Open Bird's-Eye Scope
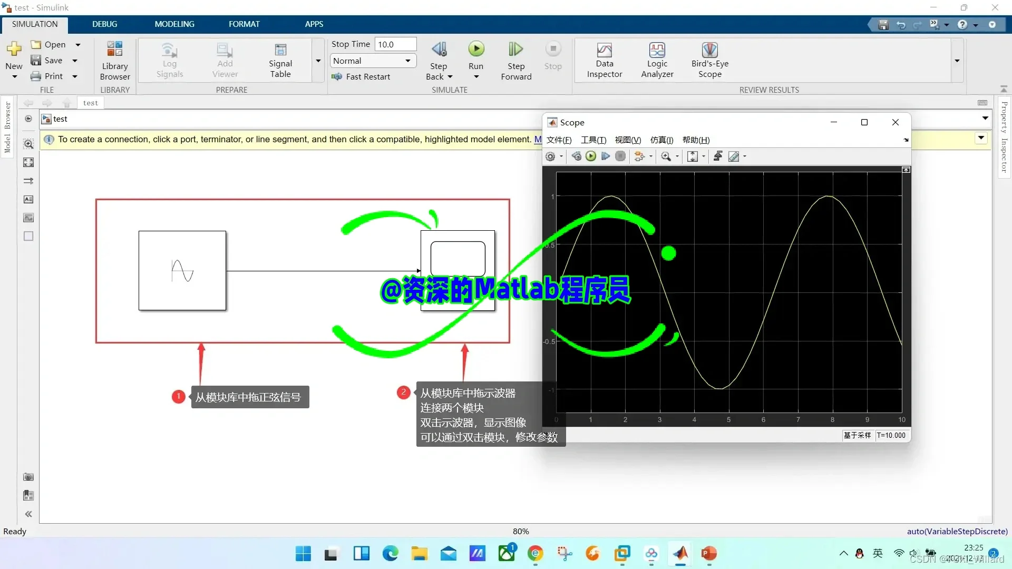Image resolution: width=1012 pixels, height=569 pixels. point(709,51)
